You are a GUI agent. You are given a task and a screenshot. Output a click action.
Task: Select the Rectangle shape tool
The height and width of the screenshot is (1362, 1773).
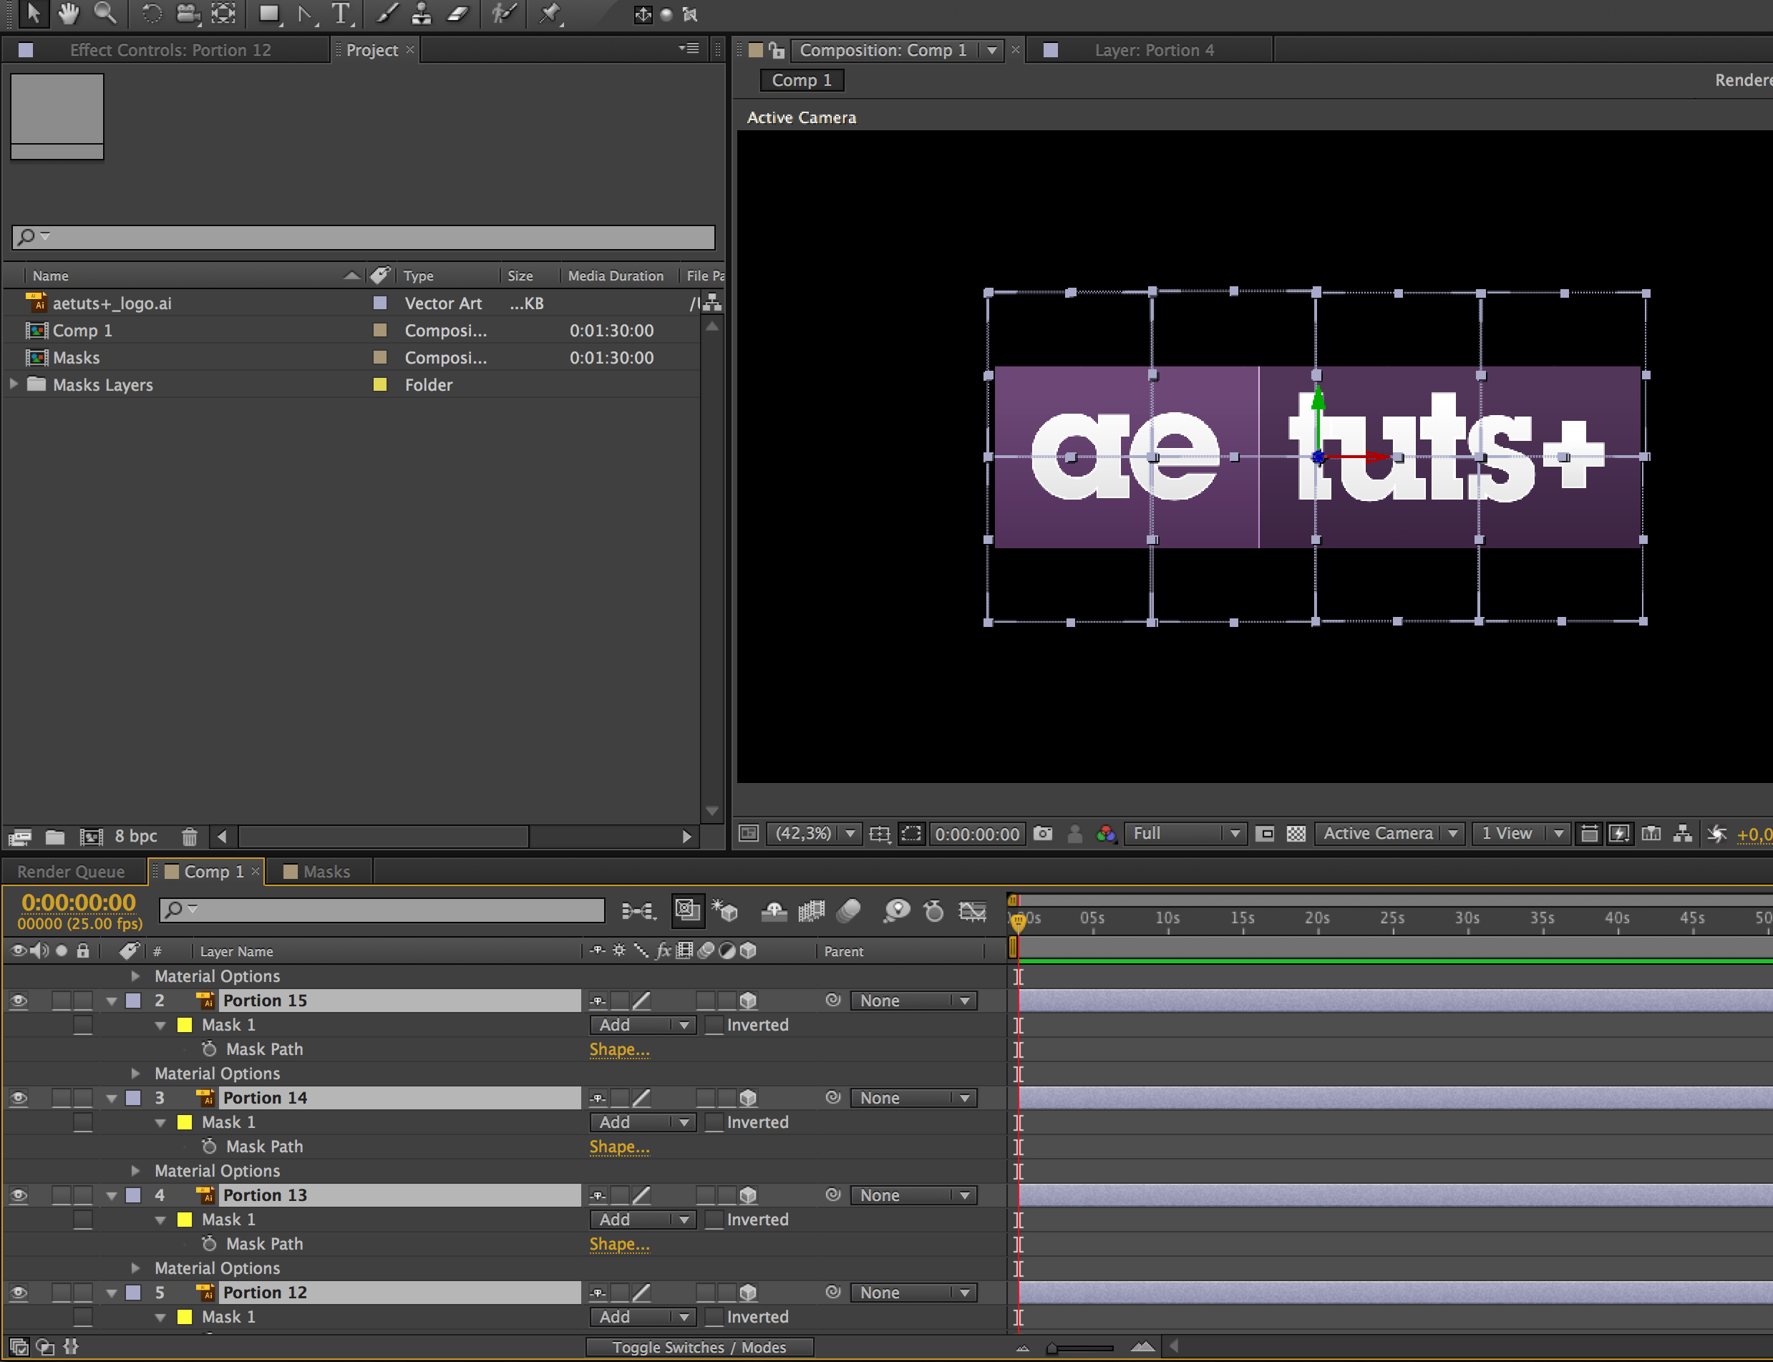(x=270, y=14)
